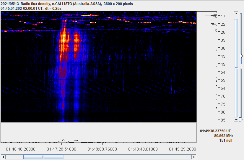Click the 17 MHz frequency axis tick label
The height and width of the screenshot is (160, 244).
(x=223, y=16)
